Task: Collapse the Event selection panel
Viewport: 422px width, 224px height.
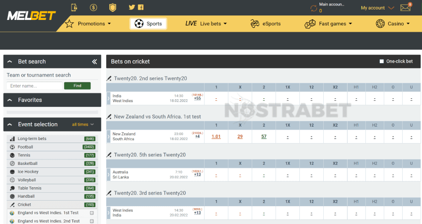Action: tap(10, 124)
